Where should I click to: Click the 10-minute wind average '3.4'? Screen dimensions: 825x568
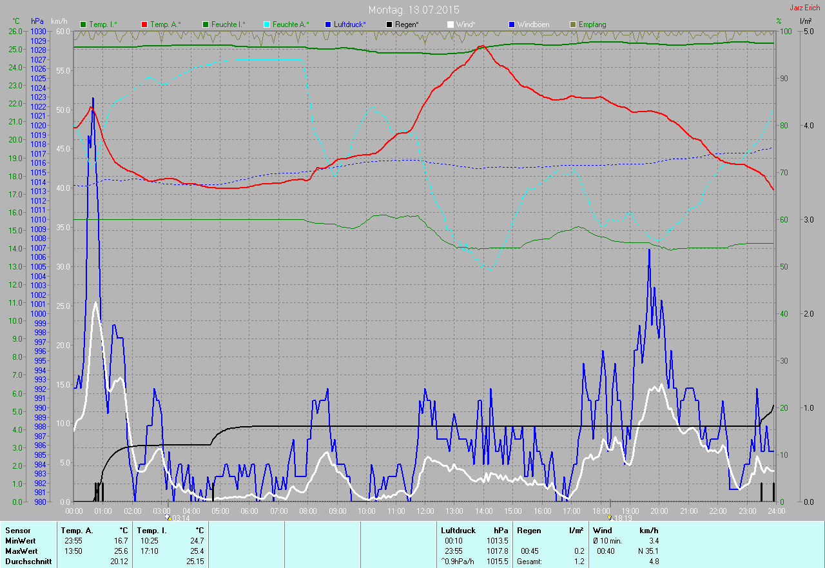(654, 541)
